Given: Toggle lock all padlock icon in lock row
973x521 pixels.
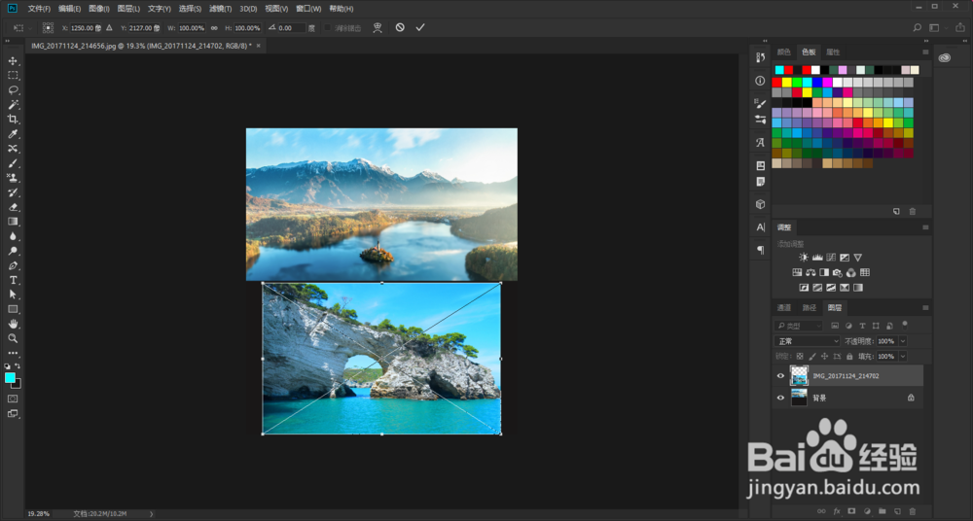Looking at the screenshot, I should (849, 357).
